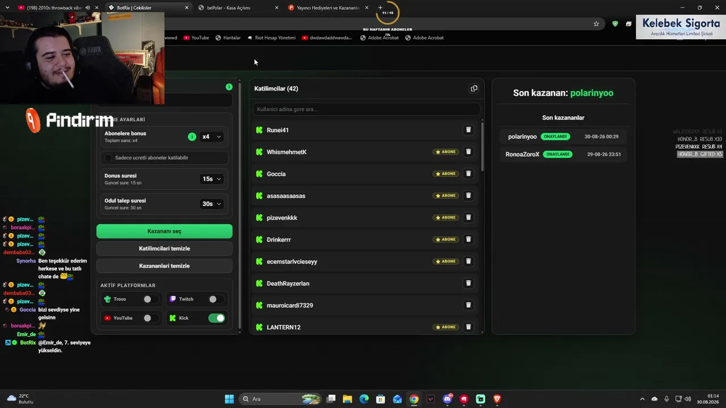Click the volume icon in the system tray

687,399
